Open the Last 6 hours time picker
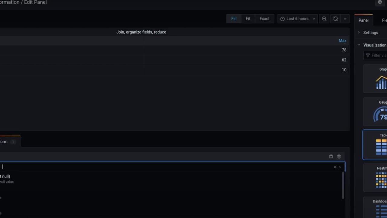The image size is (387, 218). click(298, 19)
